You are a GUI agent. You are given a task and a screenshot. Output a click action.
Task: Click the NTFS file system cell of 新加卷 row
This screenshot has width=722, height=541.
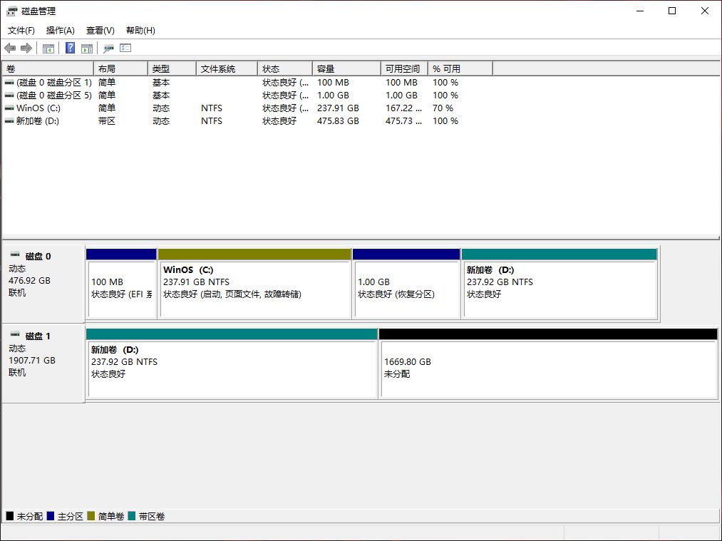pos(212,121)
